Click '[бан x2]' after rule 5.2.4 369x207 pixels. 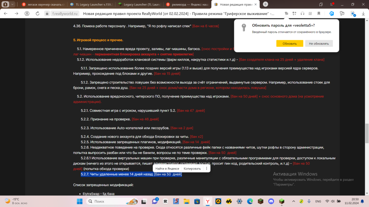[x=196, y=137]
